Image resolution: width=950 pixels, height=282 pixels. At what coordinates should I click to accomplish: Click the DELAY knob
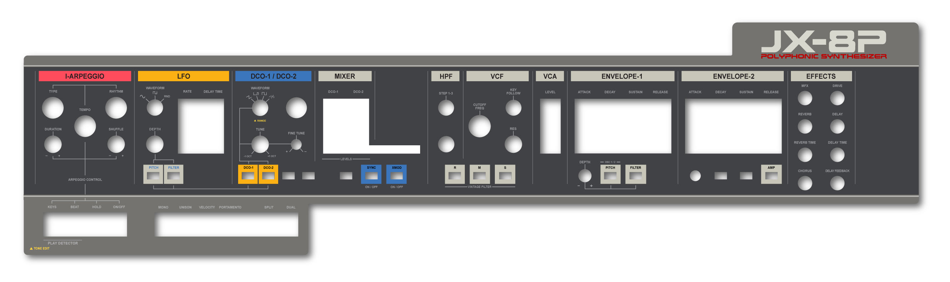click(x=837, y=127)
